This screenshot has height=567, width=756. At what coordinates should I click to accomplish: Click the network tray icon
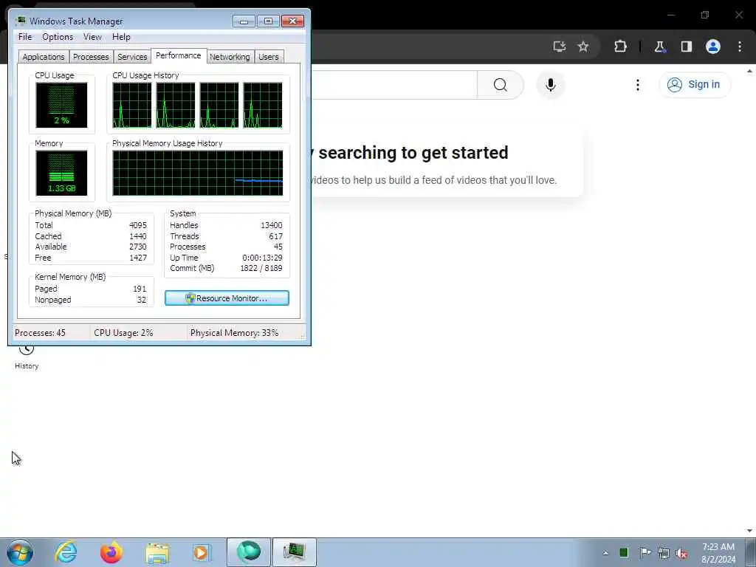tap(664, 553)
